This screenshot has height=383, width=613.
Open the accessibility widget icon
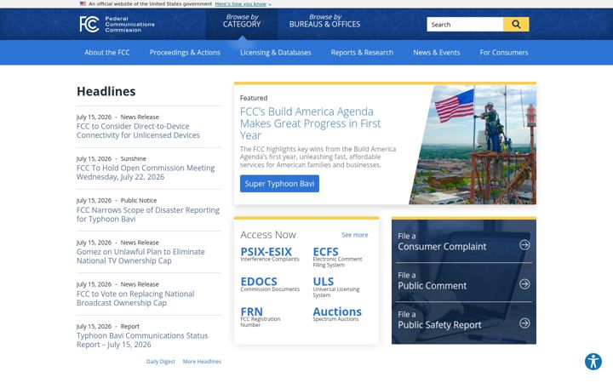593,362
